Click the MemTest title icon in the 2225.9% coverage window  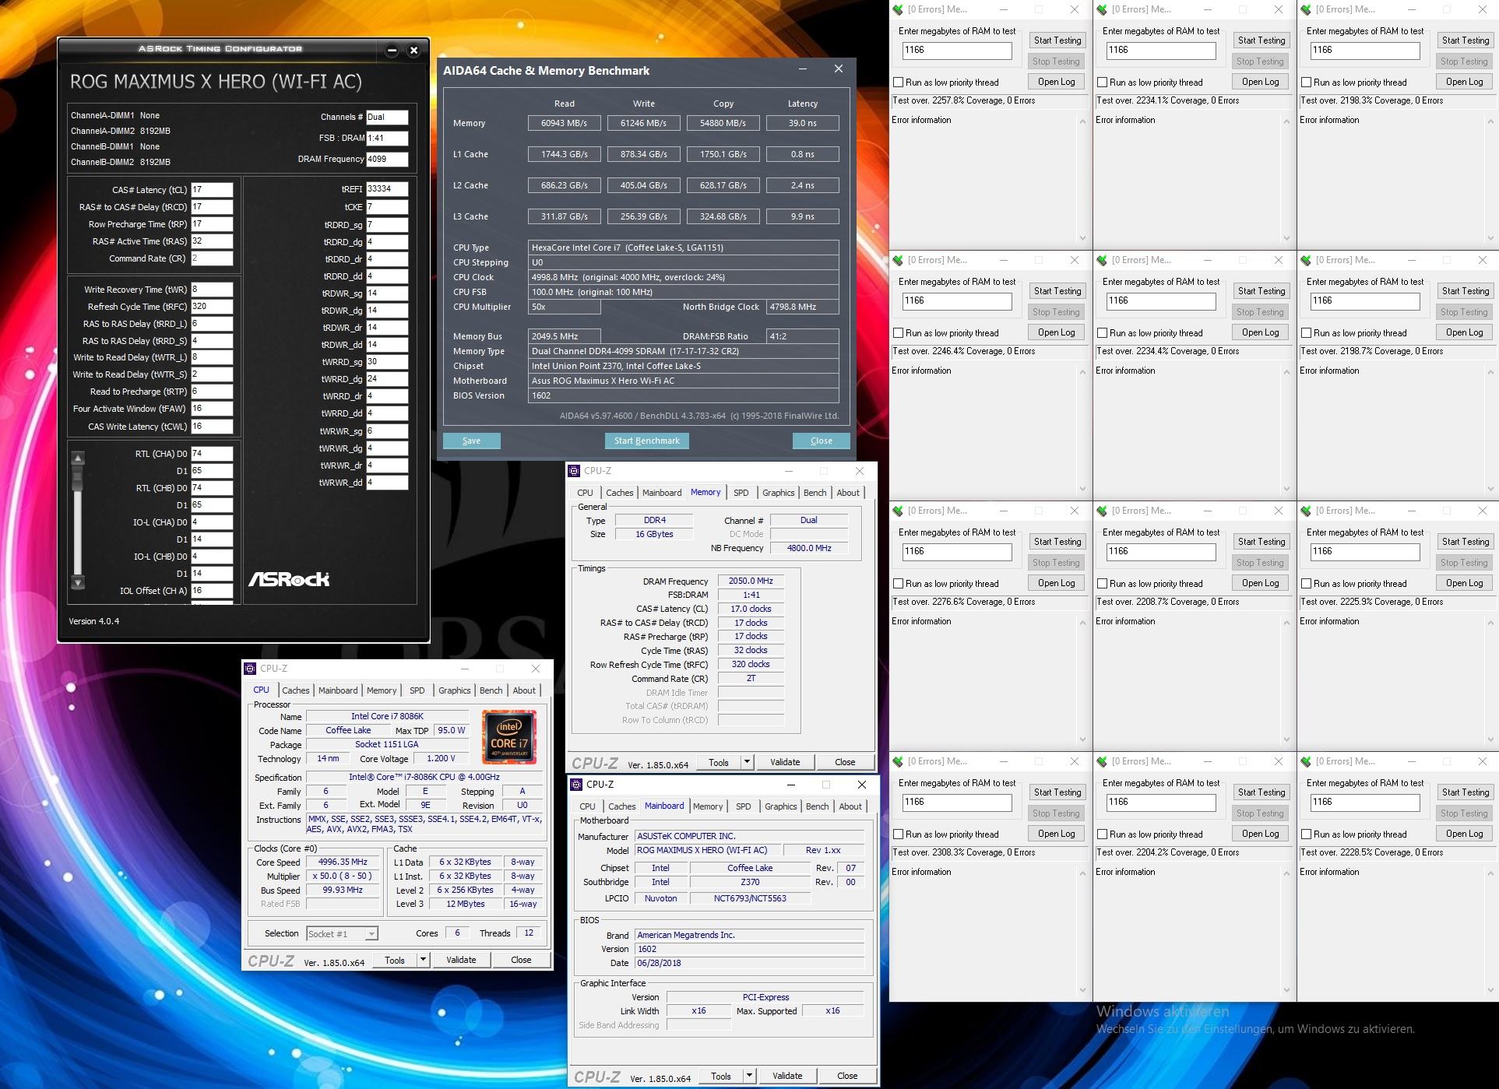point(1306,511)
